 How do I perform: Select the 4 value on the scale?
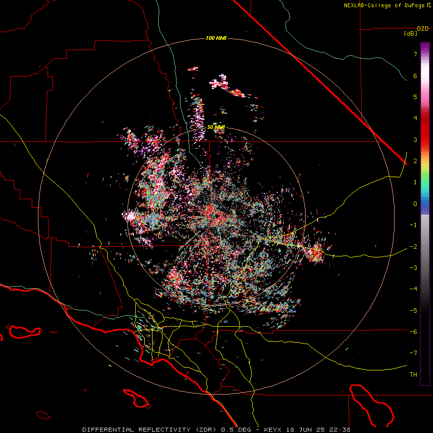415,118
